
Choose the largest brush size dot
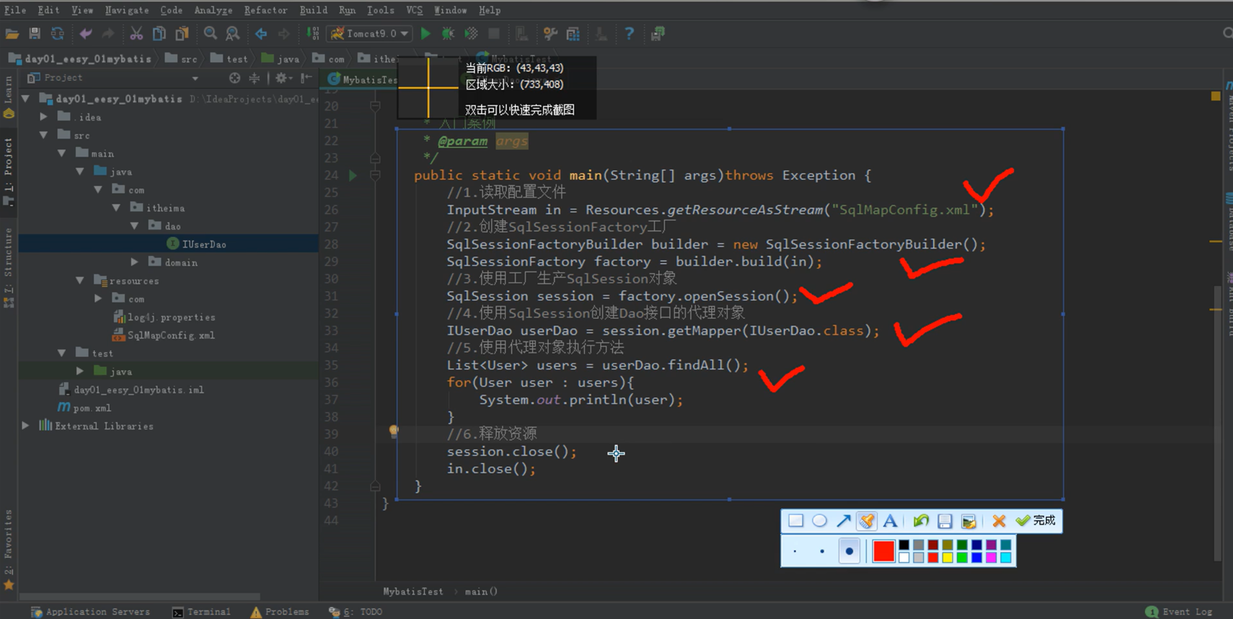849,552
